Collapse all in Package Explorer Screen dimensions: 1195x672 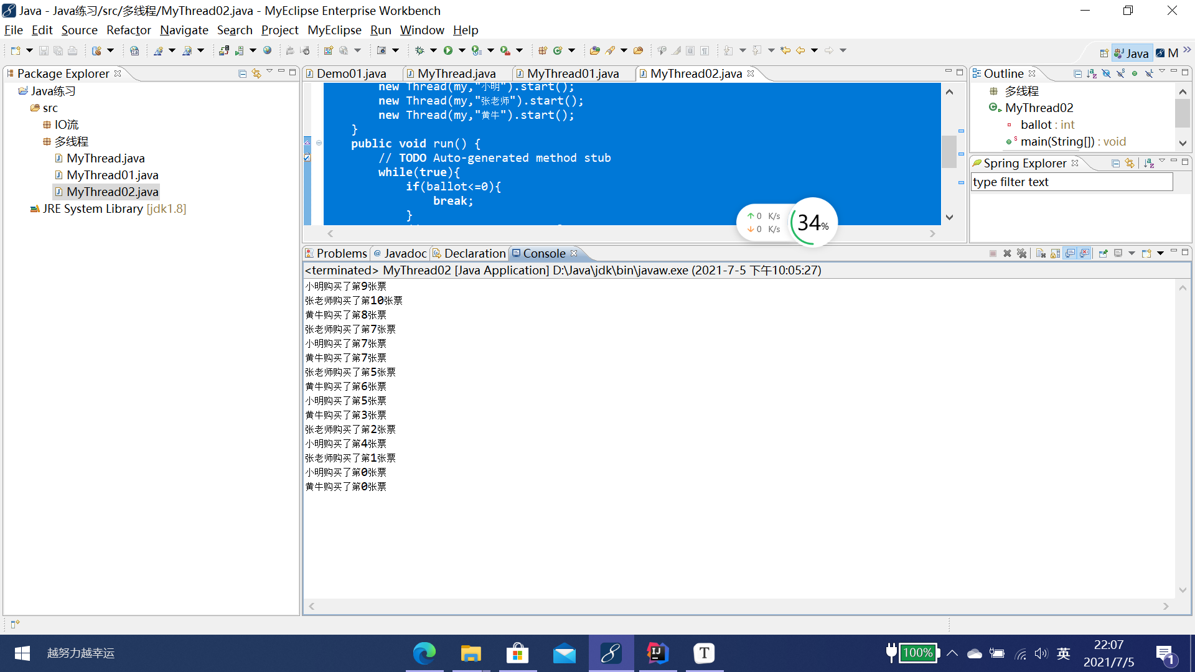pyautogui.click(x=243, y=73)
